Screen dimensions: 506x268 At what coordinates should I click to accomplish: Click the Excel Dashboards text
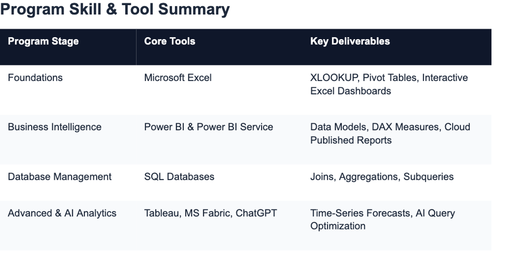(350, 91)
